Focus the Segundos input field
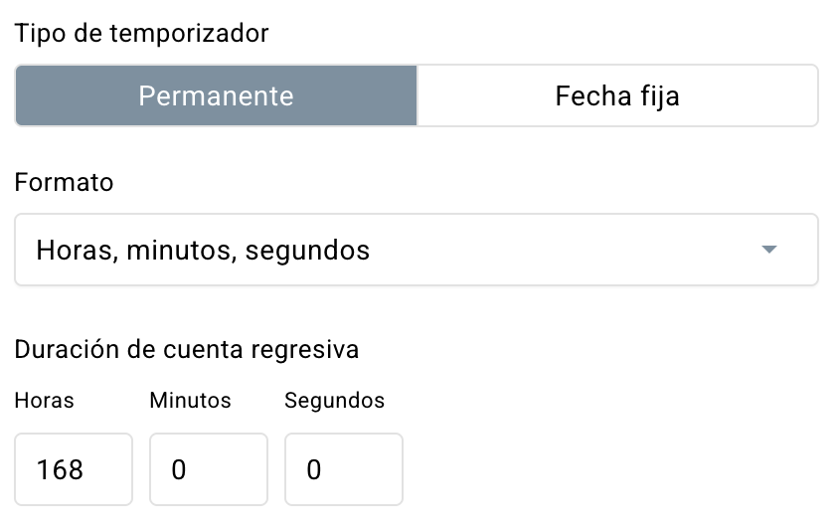 click(x=344, y=469)
